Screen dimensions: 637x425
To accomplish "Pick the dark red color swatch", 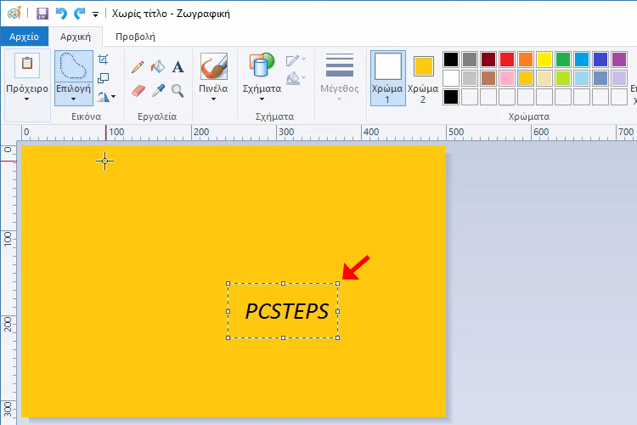I will point(488,59).
